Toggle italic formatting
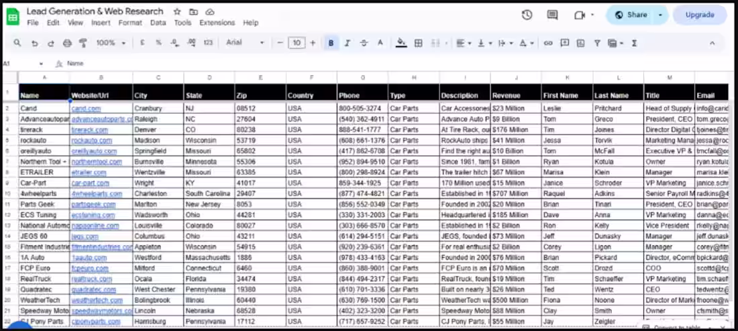738x331 pixels. click(x=348, y=43)
